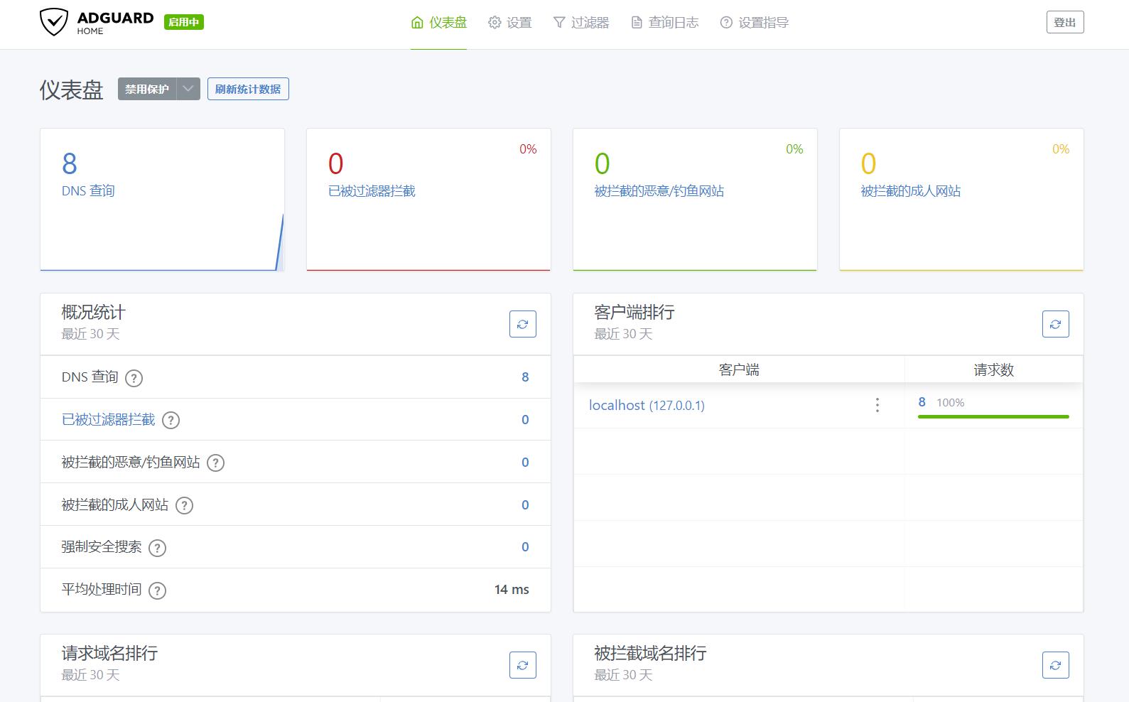The height and width of the screenshot is (702, 1129).
Task: Click help icon beside DNS 查询 row
Action: [x=134, y=378]
